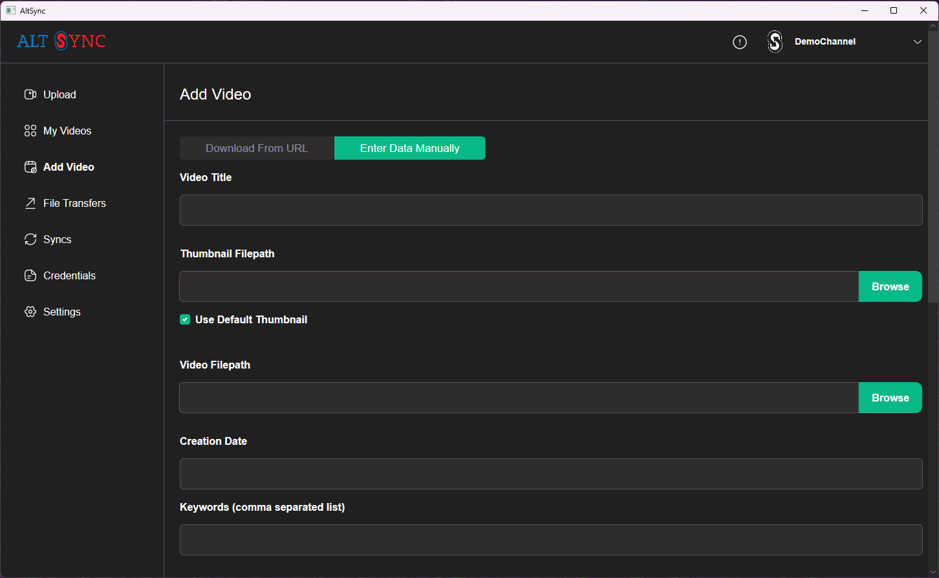This screenshot has height=578, width=939.
Task: Click the Syncs circular arrows icon
Action: (x=30, y=239)
